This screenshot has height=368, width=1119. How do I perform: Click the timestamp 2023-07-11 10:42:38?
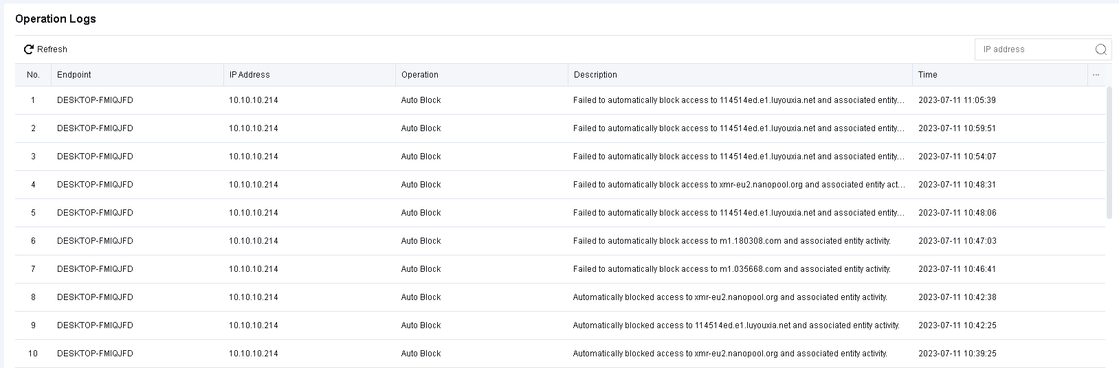click(x=957, y=297)
